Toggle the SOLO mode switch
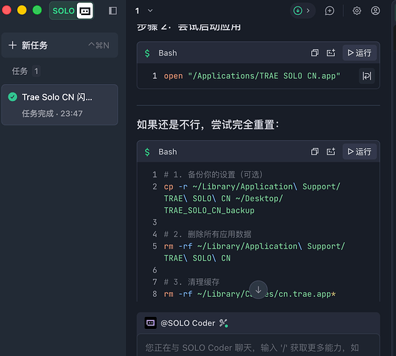The image size is (396, 356). pos(71,11)
